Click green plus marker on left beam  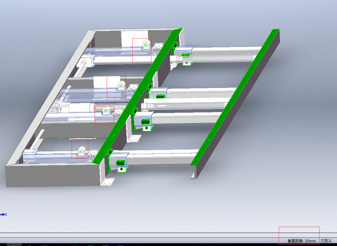pyautogui.click(x=115, y=134)
